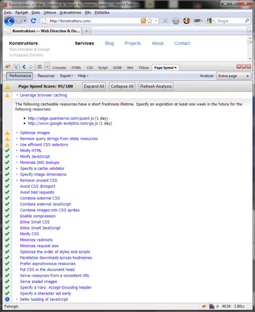This screenshot has width=255, height=312.
Task: Click the green check next to Minify HTML
Action: pyautogui.click(x=7, y=150)
